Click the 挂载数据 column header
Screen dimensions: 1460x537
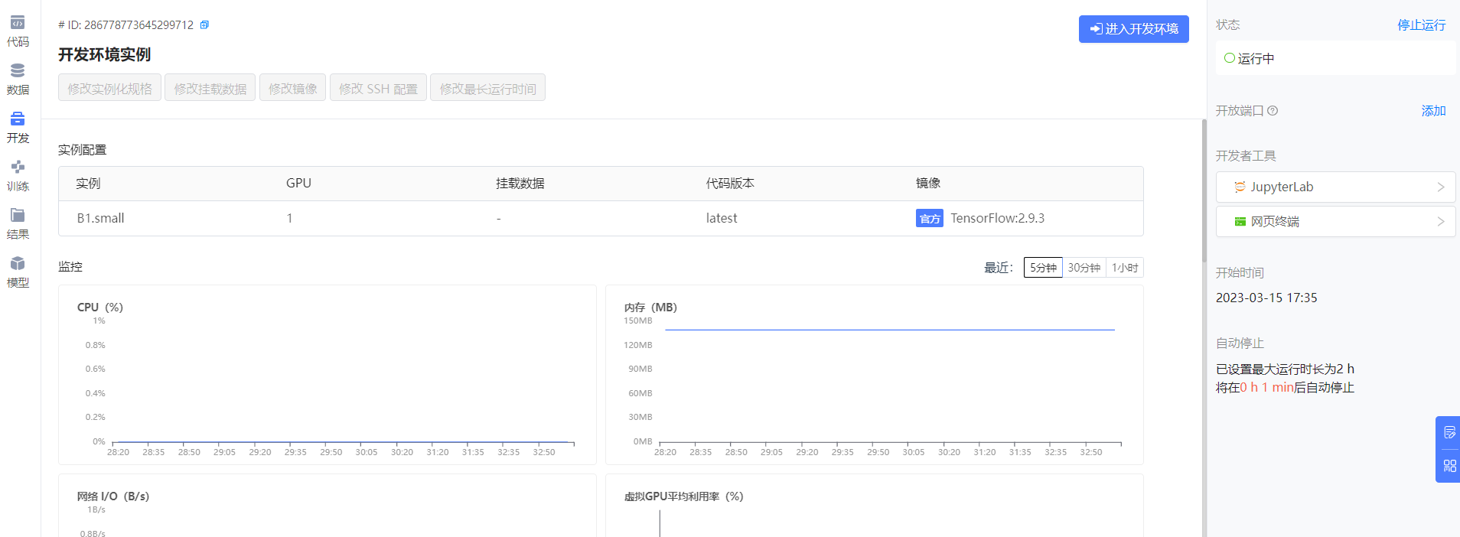pos(520,184)
